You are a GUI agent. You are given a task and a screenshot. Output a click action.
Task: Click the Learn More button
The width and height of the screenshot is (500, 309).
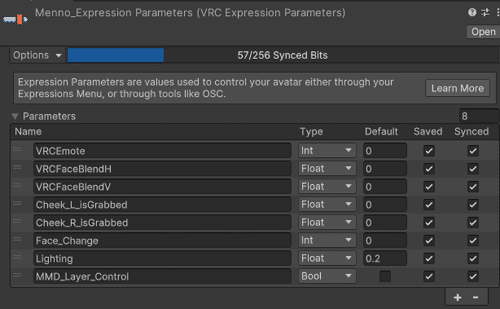coord(457,88)
